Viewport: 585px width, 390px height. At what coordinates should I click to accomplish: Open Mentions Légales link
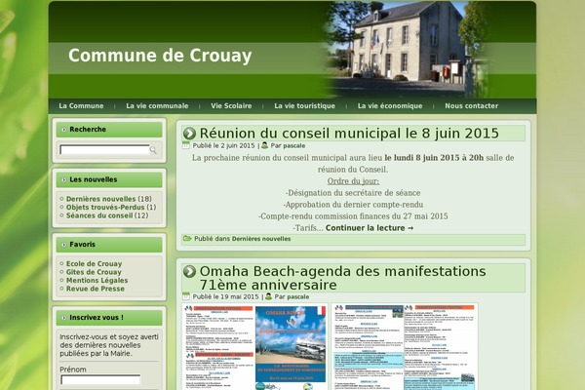coord(97,280)
